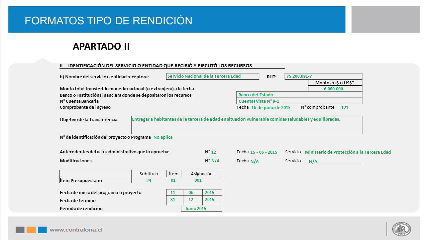Click the start date day cell 11

coord(175,192)
